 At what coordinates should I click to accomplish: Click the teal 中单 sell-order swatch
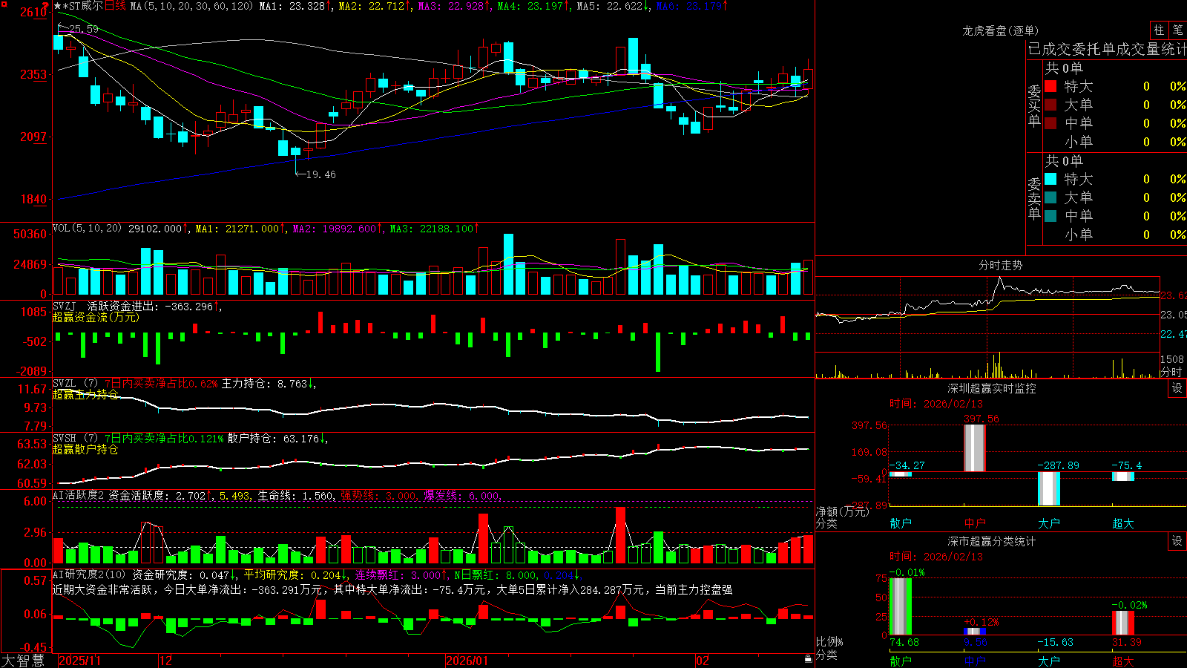point(1050,216)
